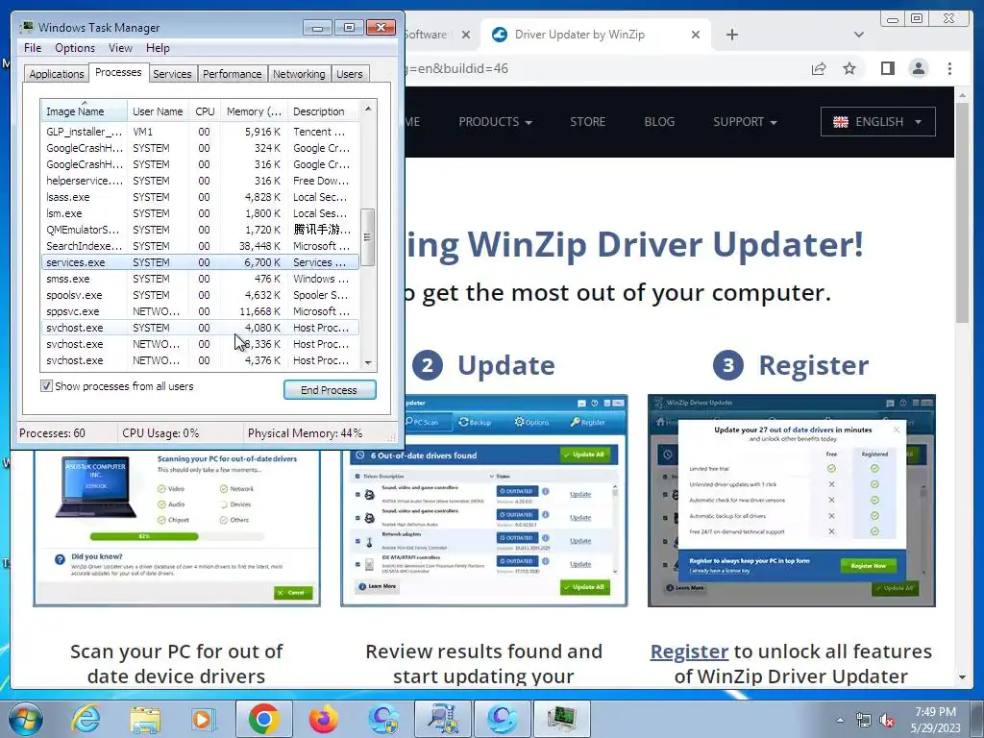Open a new Chrome tab
984x738 pixels.
coord(731,35)
